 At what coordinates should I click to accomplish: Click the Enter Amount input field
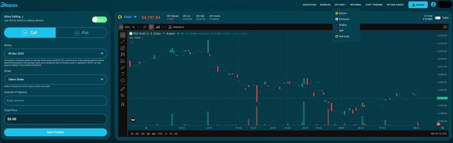tap(55, 101)
